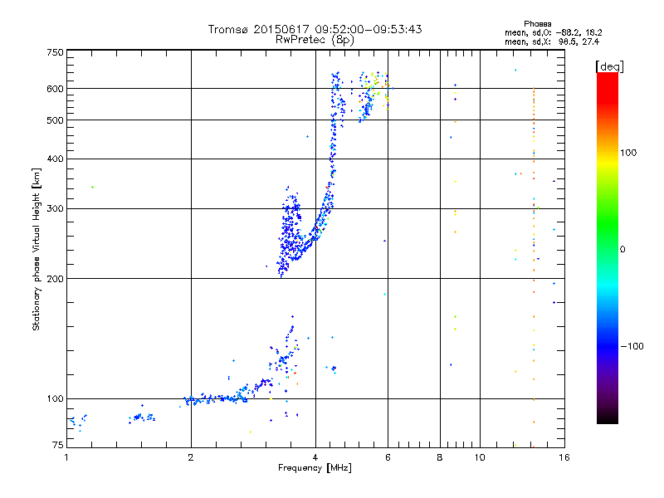Click the 'mean, sd,O: -88.2, 18.2' text
The width and height of the screenshot is (664, 498).
tap(553, 32)
